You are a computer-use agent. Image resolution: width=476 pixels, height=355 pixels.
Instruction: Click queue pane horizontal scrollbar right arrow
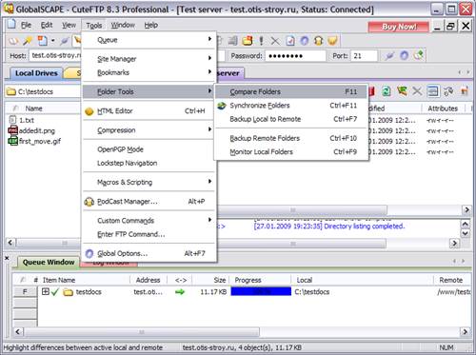coord(466,332)
